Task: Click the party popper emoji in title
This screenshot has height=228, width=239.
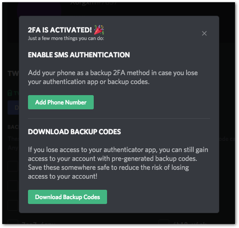Action: 99,30
